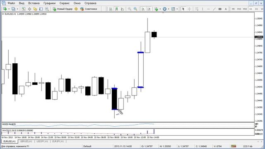Toggle chart auto scroll
This screenshot has width=265, height=149.
[x=143, y=9]
